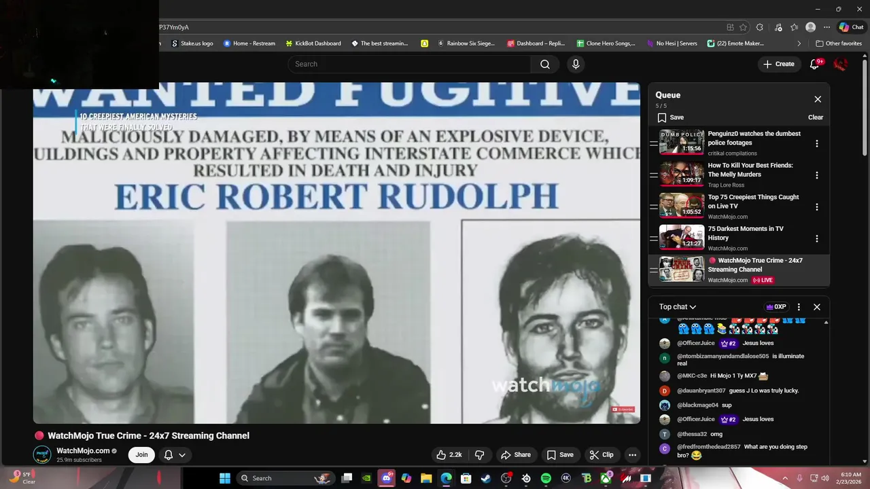Open Copilot Chat in the browser
Screen dimensions: 870x489
point(851,27)
